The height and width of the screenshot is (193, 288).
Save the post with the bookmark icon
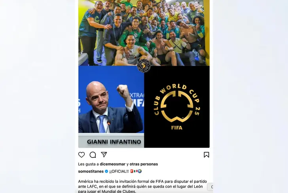tap(207, 155)
